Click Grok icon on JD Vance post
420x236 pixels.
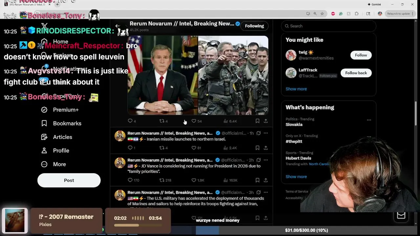(x=259, y=160)
